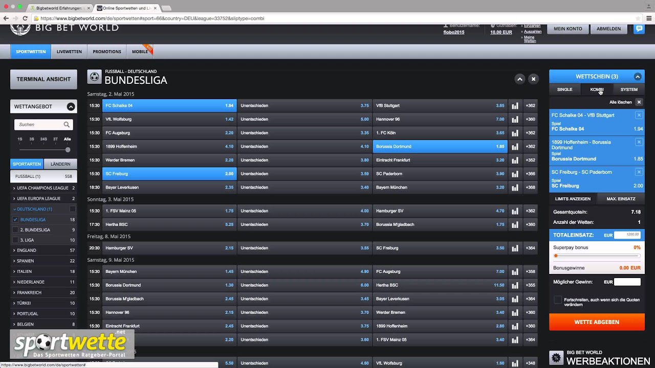Remove SC Freiburg bet from slip
Viewport: 655px width, 368px height.
(639, 172)
